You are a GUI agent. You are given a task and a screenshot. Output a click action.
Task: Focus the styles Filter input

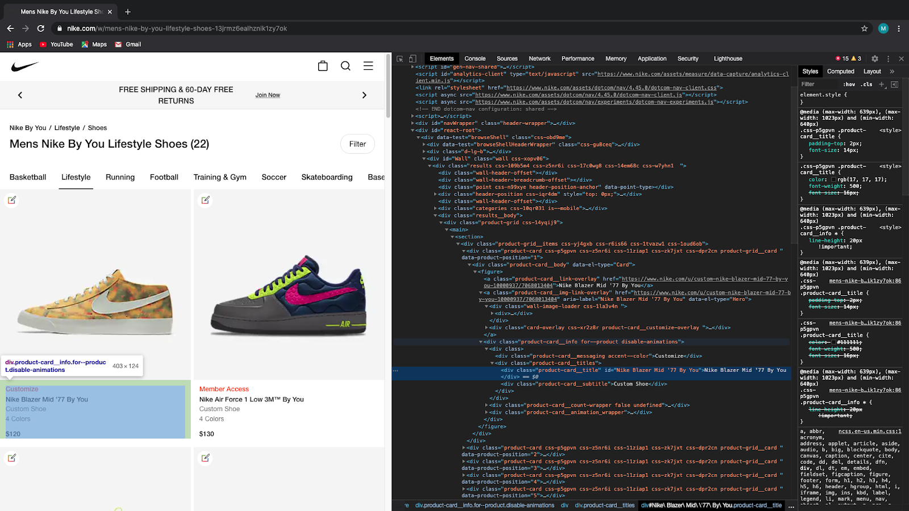click(x=819, y=84)
